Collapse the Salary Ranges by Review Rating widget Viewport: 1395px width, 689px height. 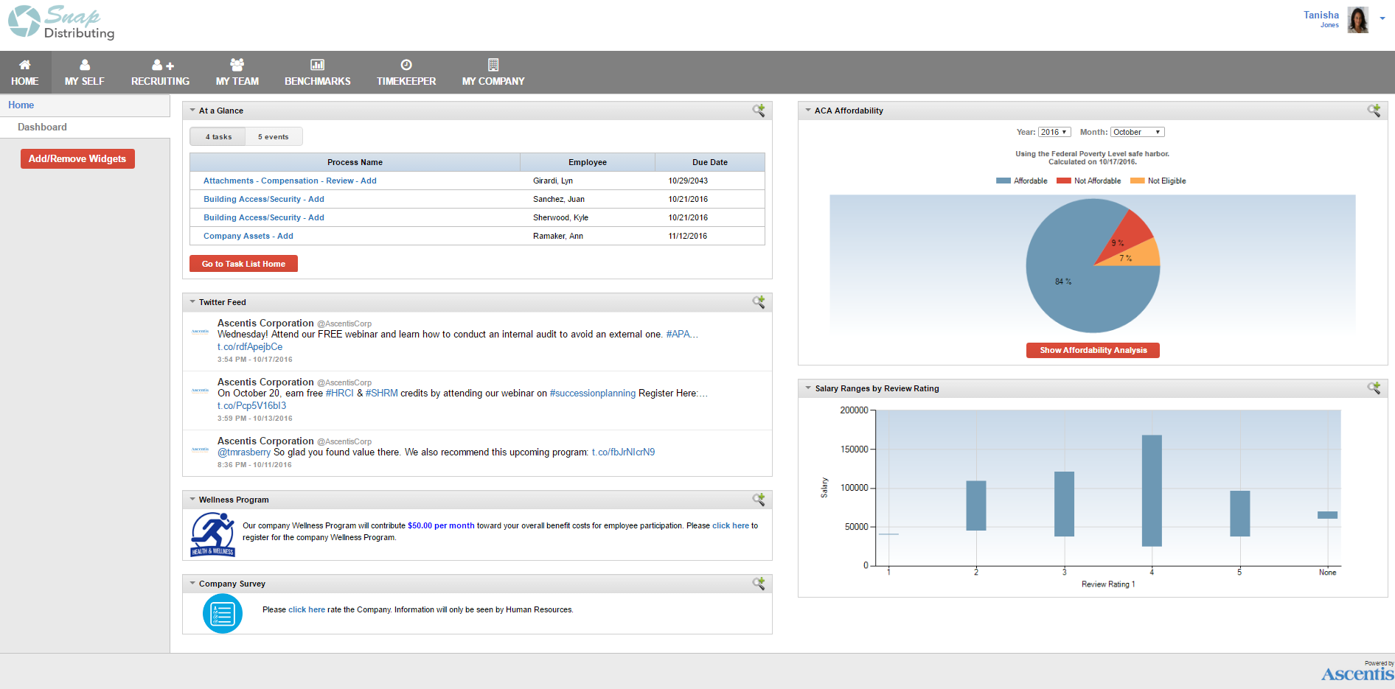(808, 388)
